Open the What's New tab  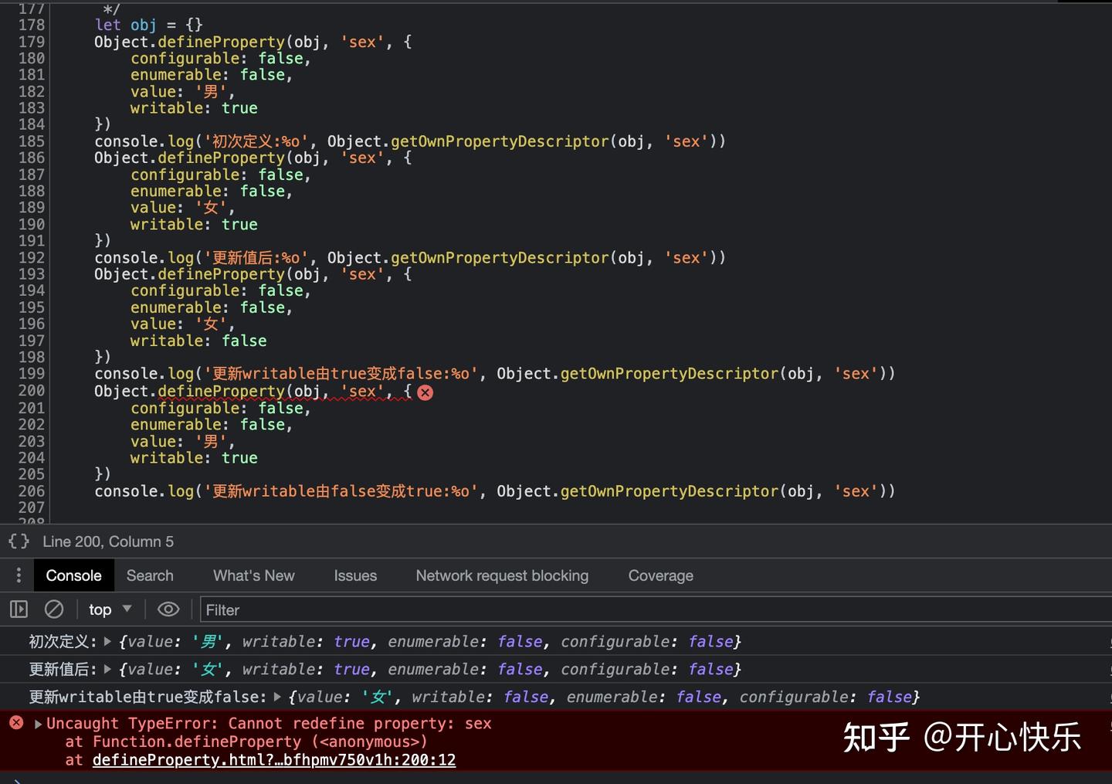coord(254,575)
